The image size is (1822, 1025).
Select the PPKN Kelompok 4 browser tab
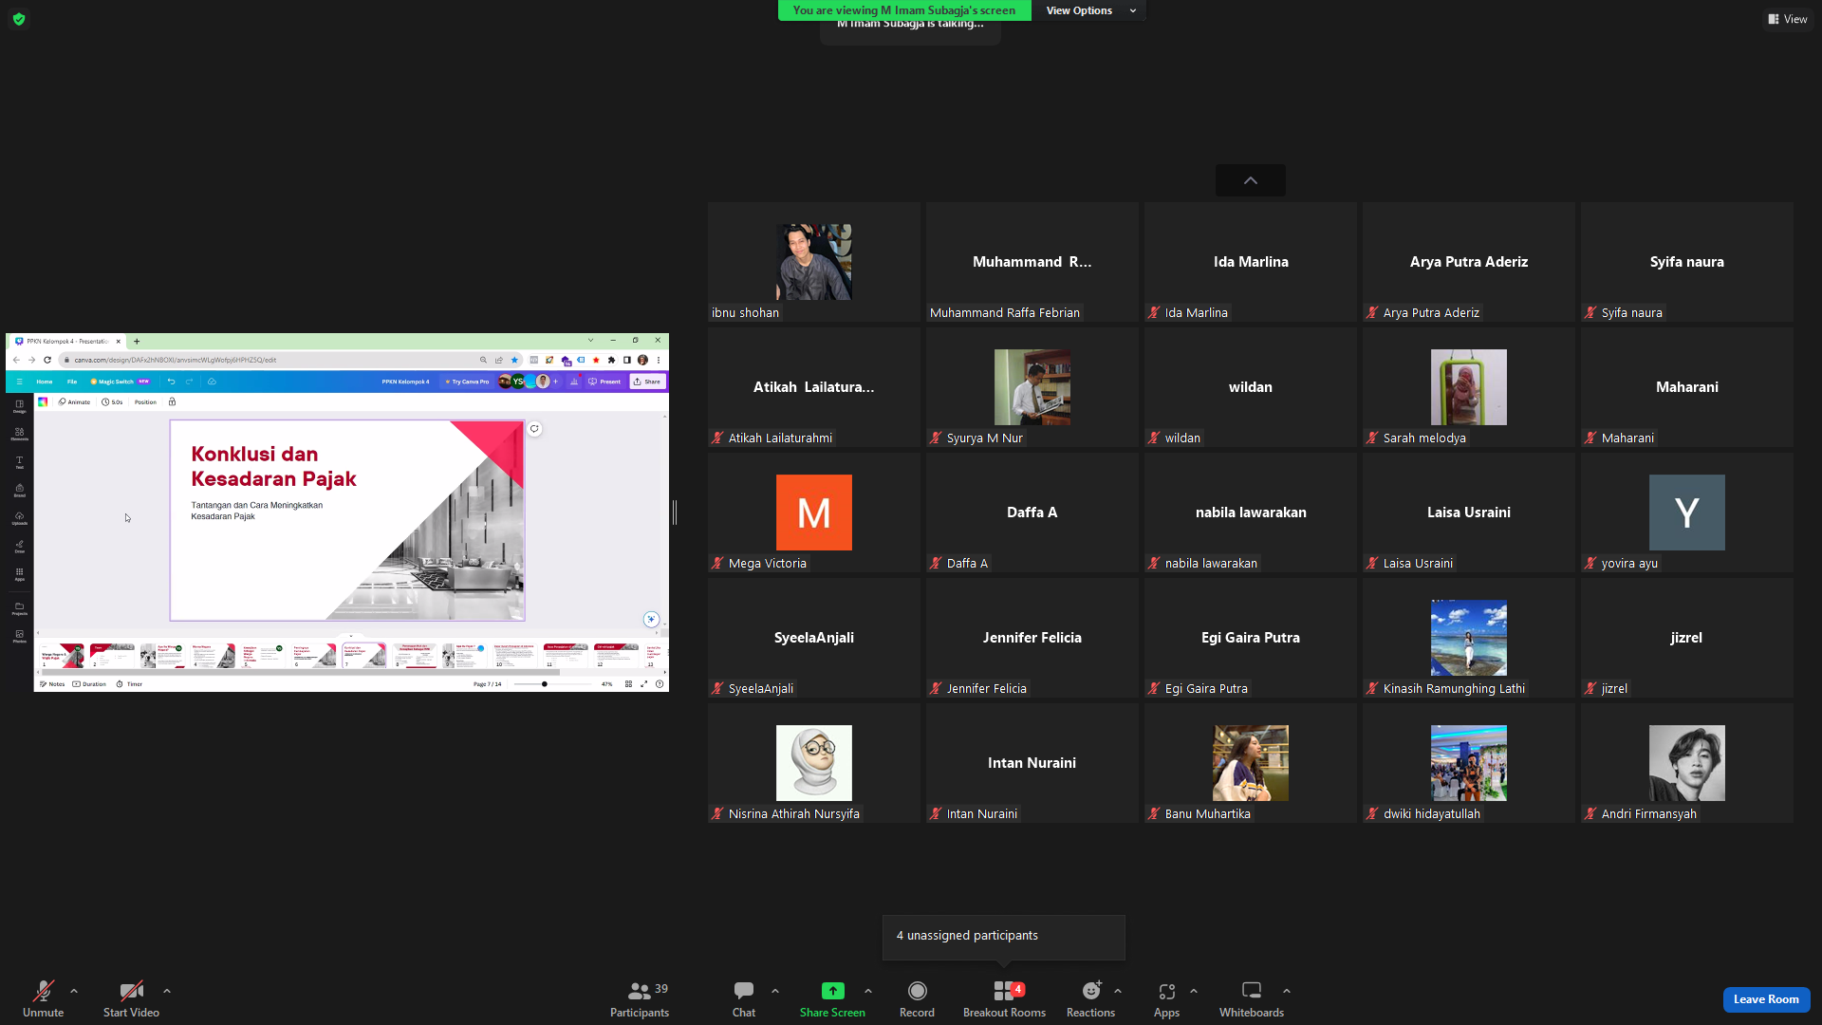click(67, 341)
